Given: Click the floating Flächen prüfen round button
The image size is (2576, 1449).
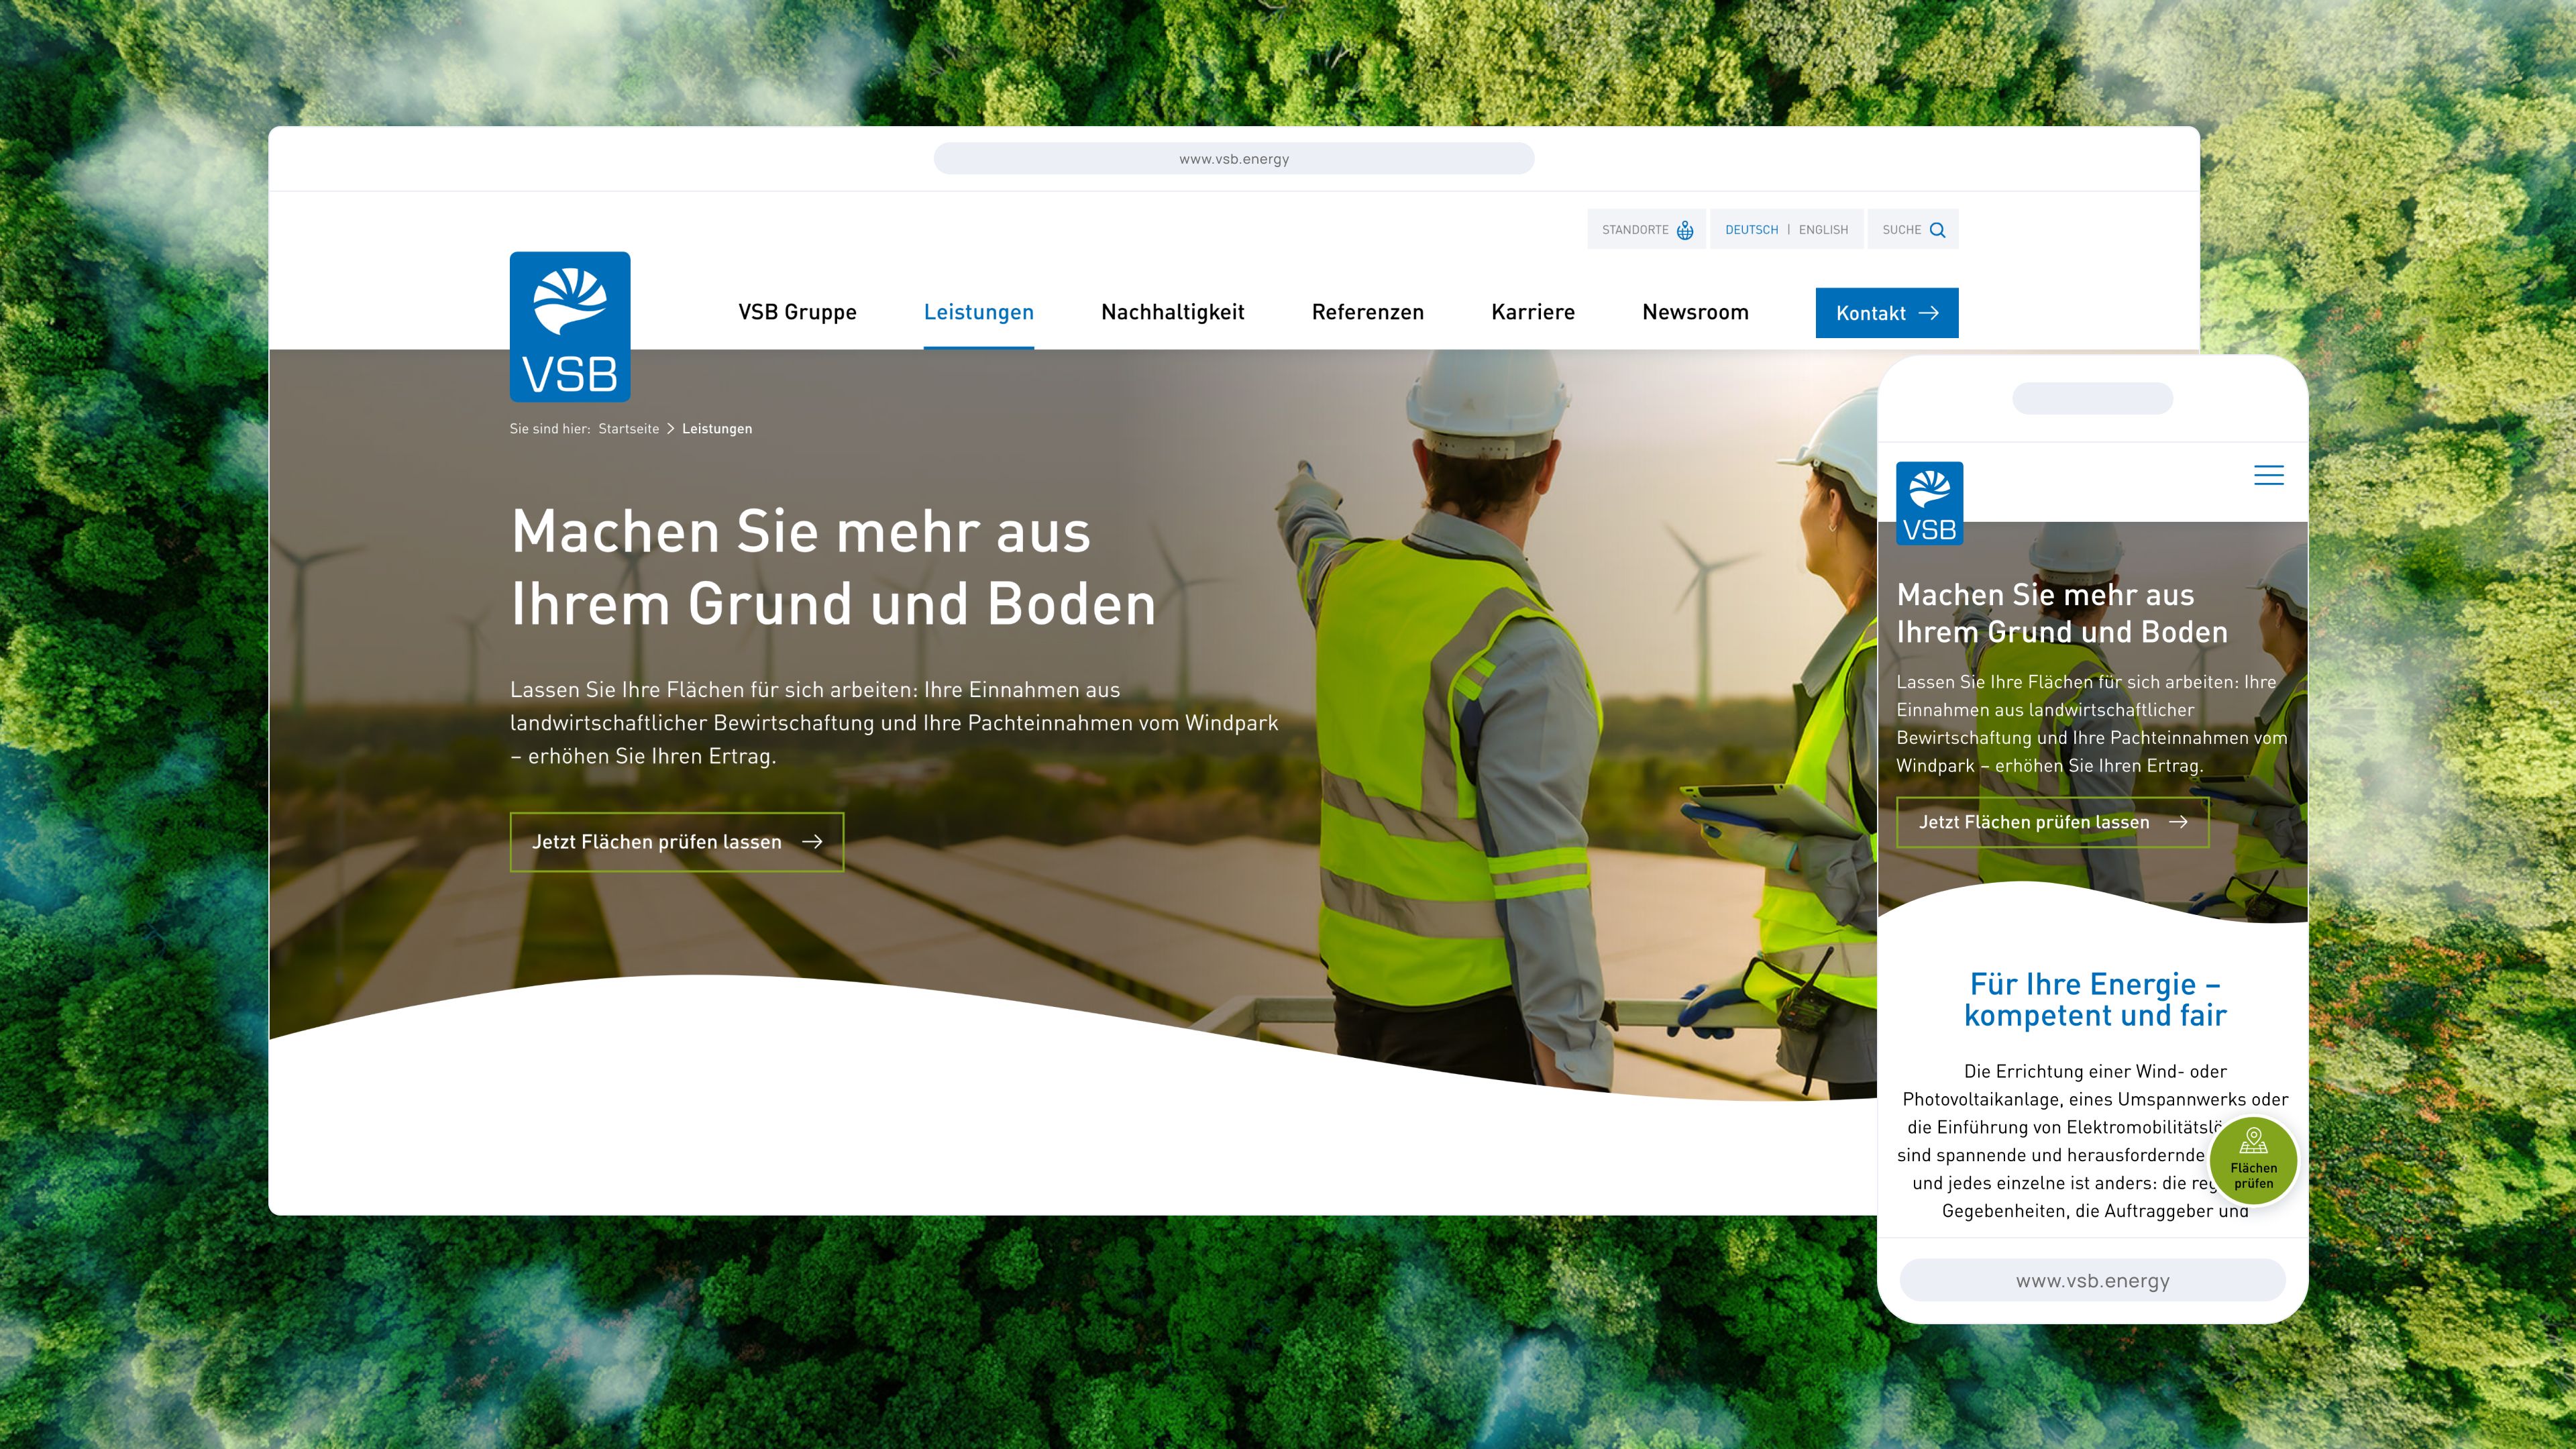Looking at the screenshot, I should [2253, 1161].
